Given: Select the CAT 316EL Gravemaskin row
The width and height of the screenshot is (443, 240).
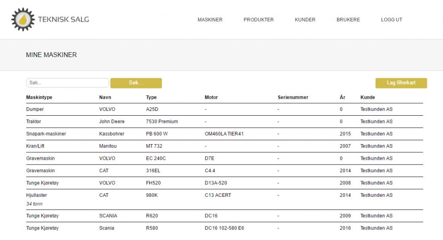Looking at the screenshot, I should (x=225, y=171).
